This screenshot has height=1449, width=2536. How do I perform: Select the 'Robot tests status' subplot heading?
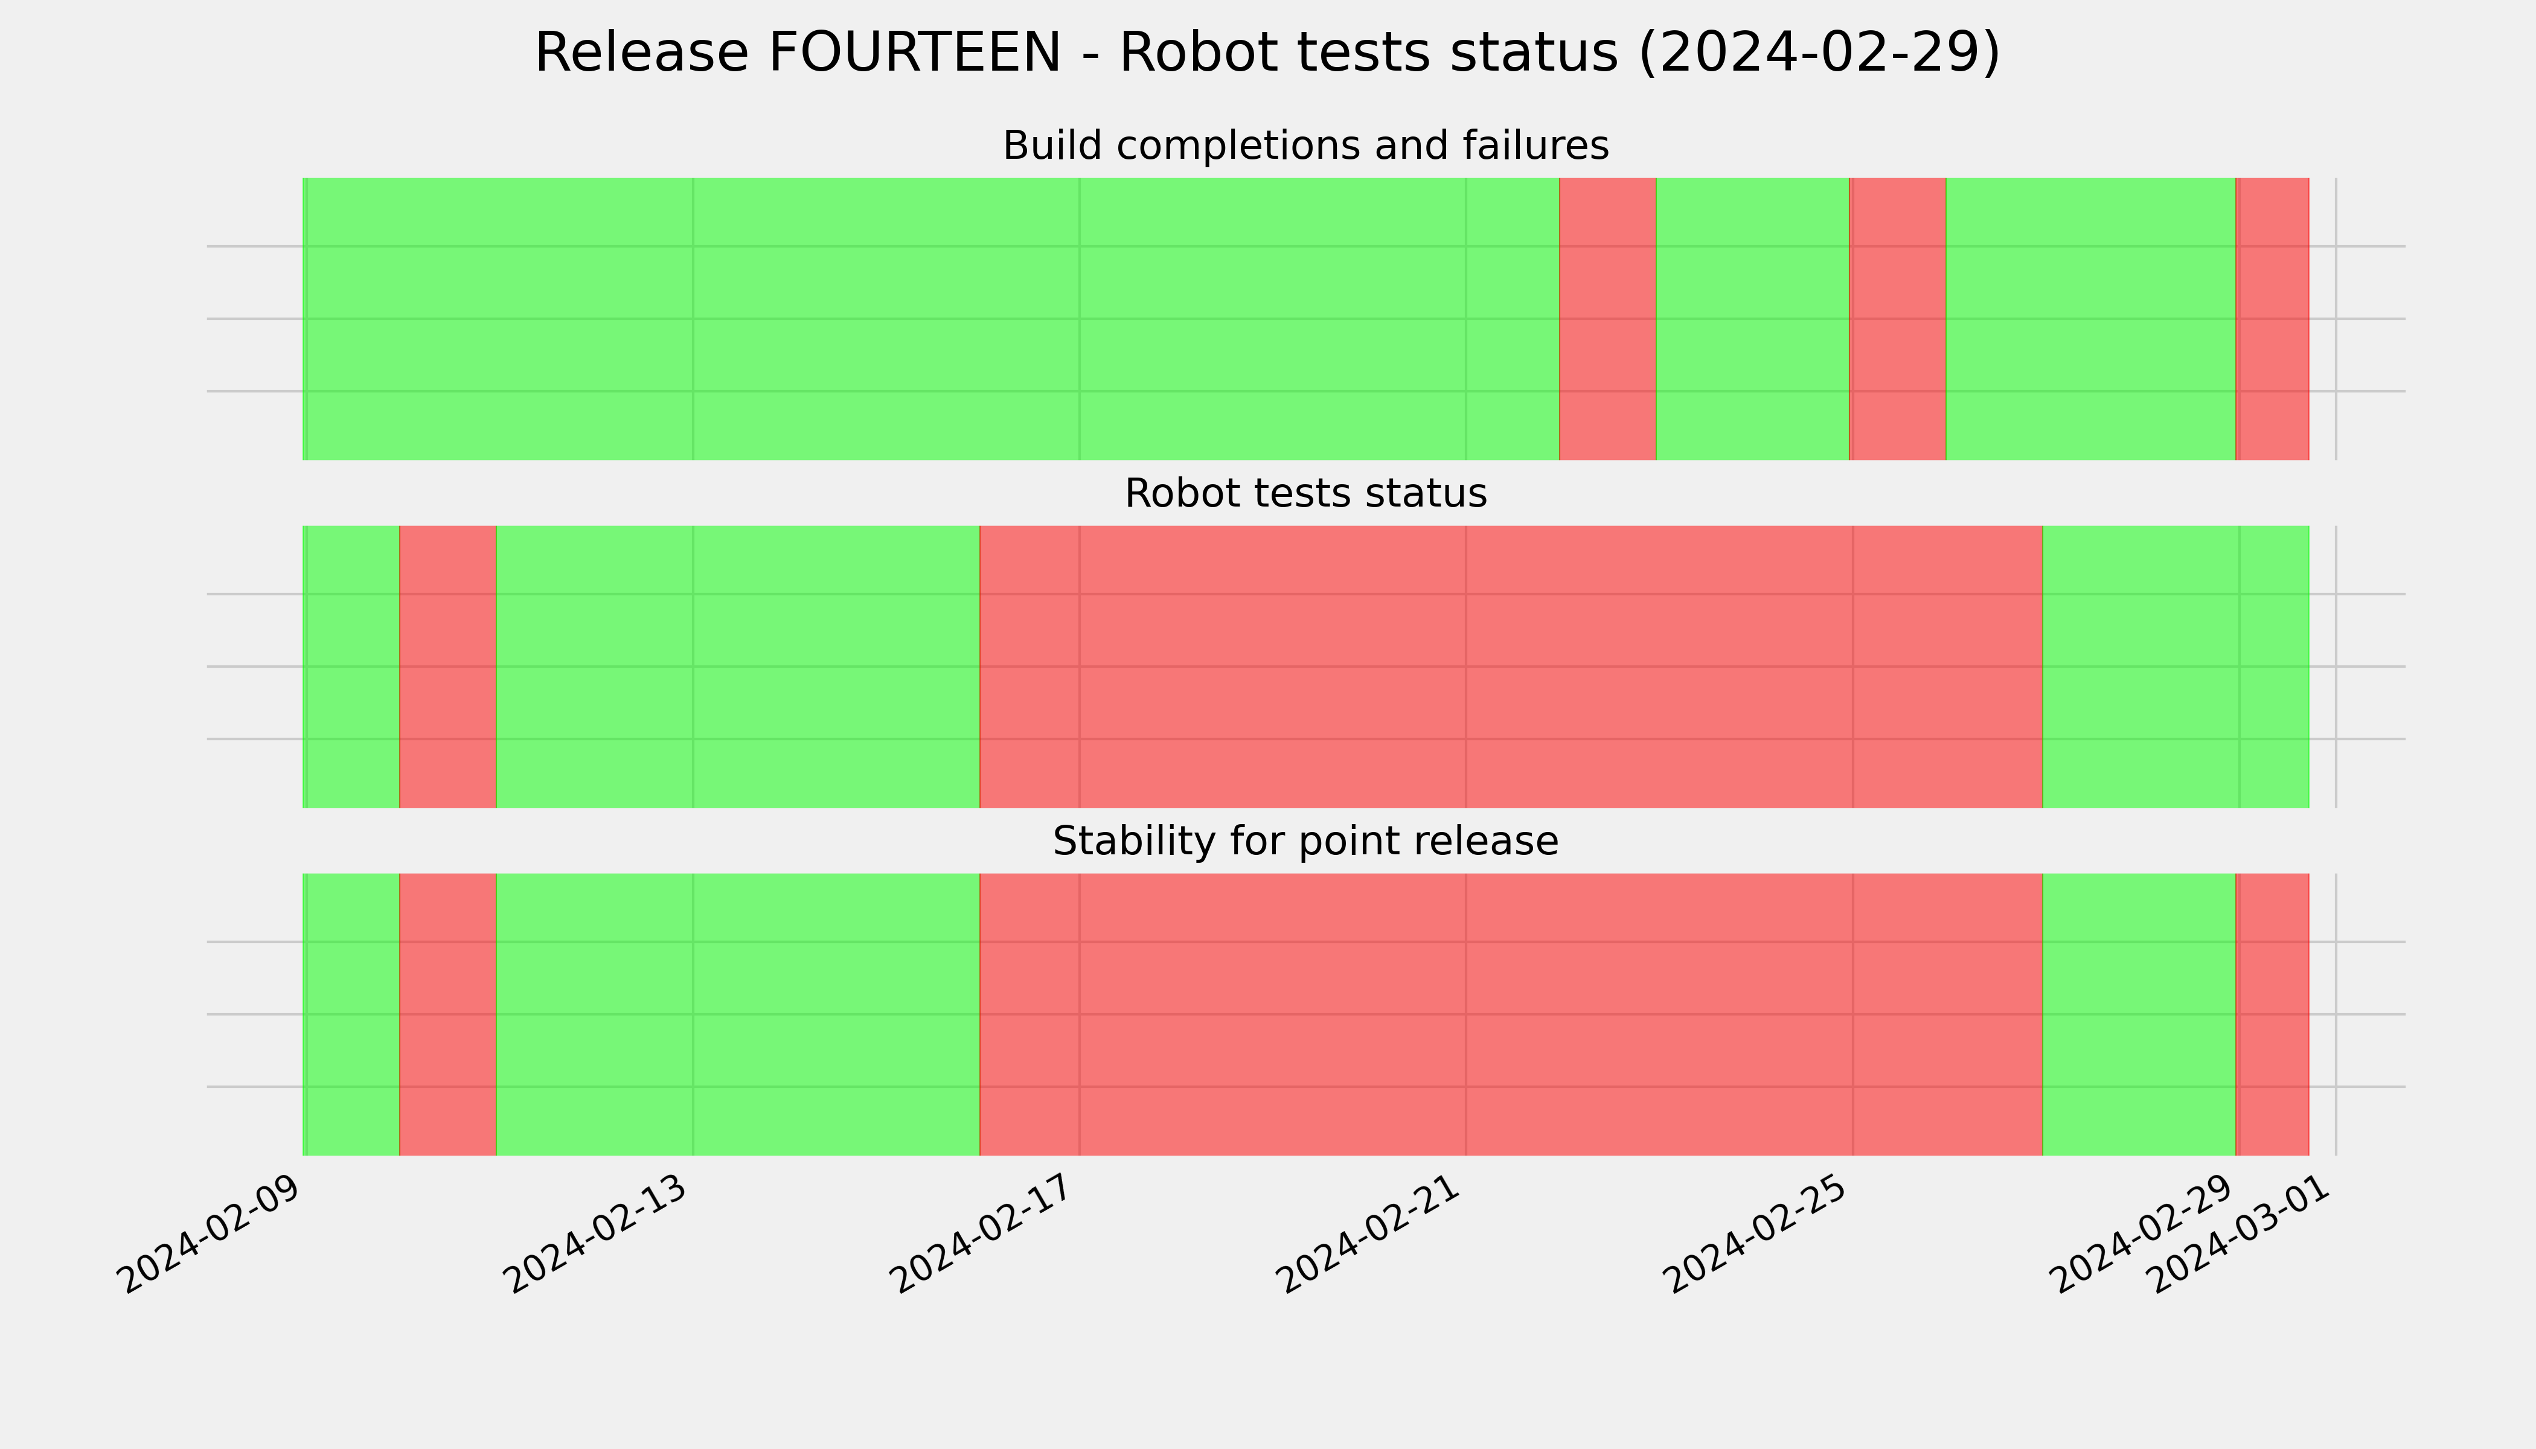tap(1305, 494)
